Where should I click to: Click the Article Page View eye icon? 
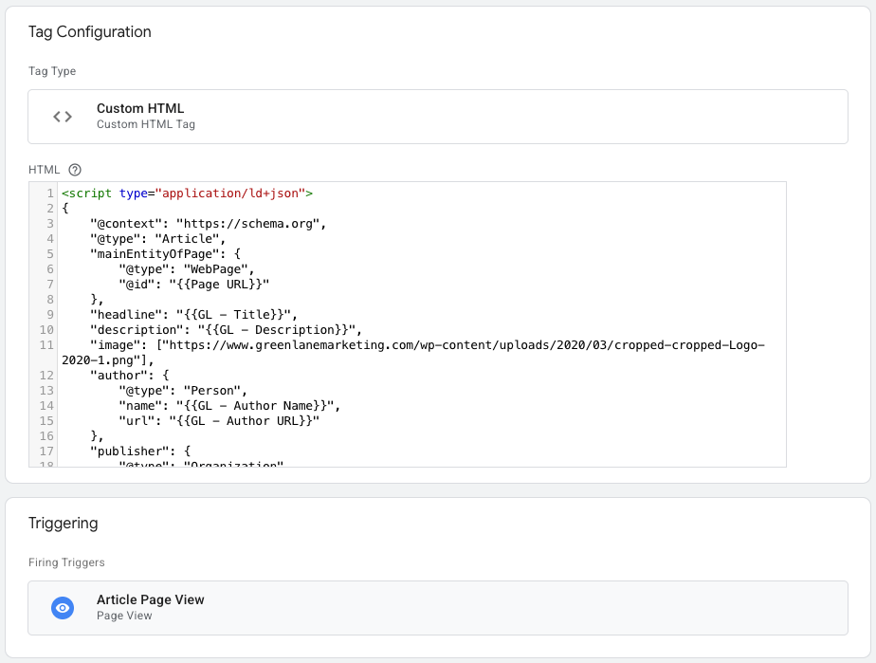pyautogui.click(x=63, y=608)
